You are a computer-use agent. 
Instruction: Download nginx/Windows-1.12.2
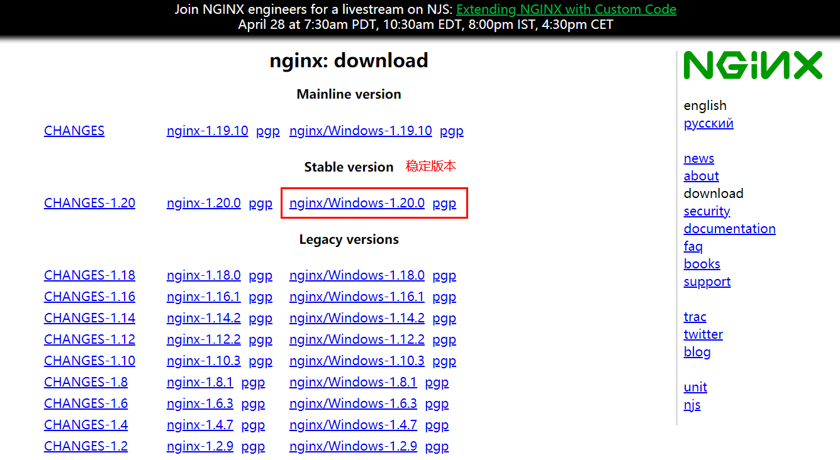(357, 339)
